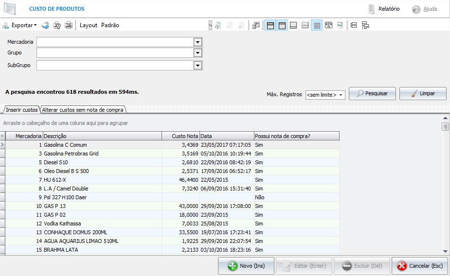Click the Cancelar (Esc) button
Image resolution: width=450 pixels, height=276 pixels.
coord(420,266)
